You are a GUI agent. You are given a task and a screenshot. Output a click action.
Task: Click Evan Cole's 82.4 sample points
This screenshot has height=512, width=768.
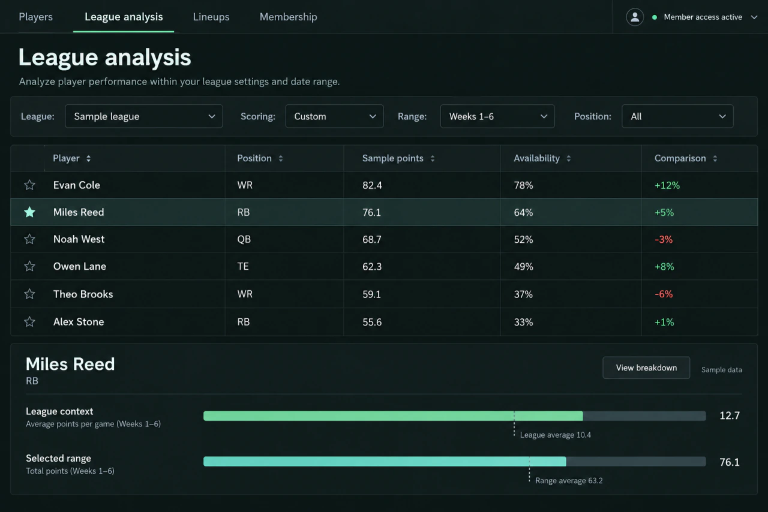[372, 185]
